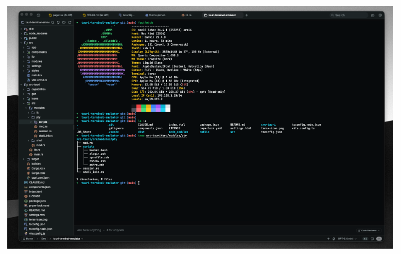Click the plus icon in status bar
The width and height of the screenshot is (401, 254).
pos(329,239)
